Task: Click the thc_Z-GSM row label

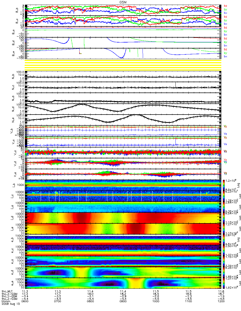Action: tap(10, 299)
